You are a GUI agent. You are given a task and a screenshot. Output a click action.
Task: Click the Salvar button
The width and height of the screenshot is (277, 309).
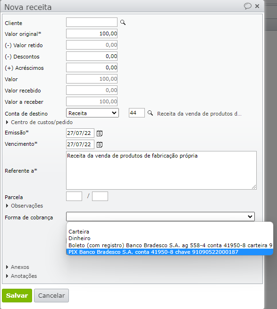point(17,295)
